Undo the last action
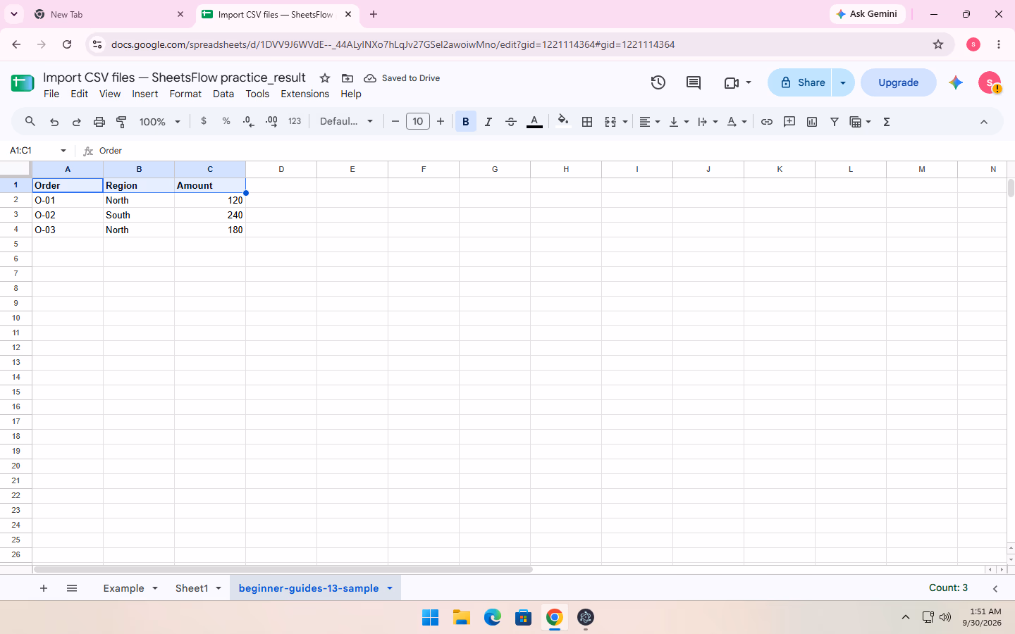This screenshot has width=1015, height=634. [x=54, y=122]
